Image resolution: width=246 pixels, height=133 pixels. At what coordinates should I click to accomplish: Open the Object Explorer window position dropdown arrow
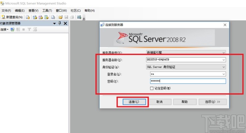point(54,23)
